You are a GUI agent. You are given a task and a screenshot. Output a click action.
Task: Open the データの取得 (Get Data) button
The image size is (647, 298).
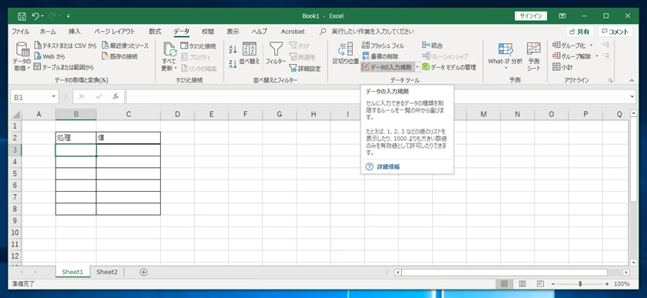point(22,56)
